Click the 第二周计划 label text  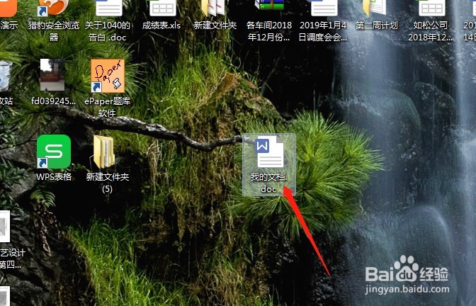[376, 25]
